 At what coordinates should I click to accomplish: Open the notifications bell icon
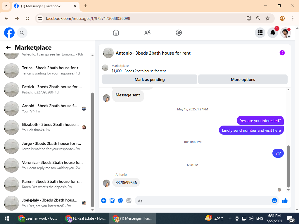pyautogui.click(x=273, y=33)
